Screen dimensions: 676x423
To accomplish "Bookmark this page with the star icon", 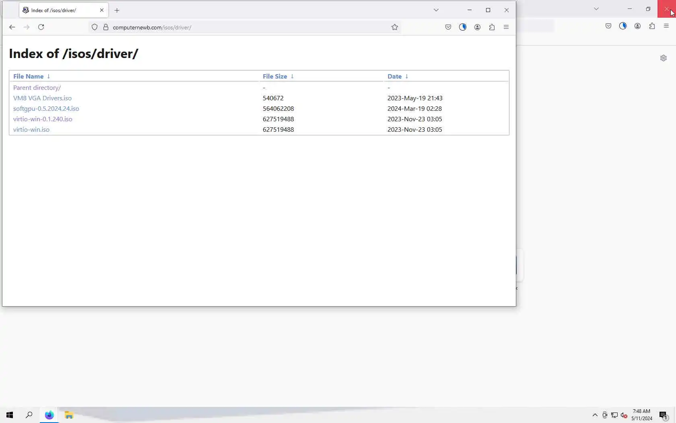I will pyautogui.click(x=395, y=27).
